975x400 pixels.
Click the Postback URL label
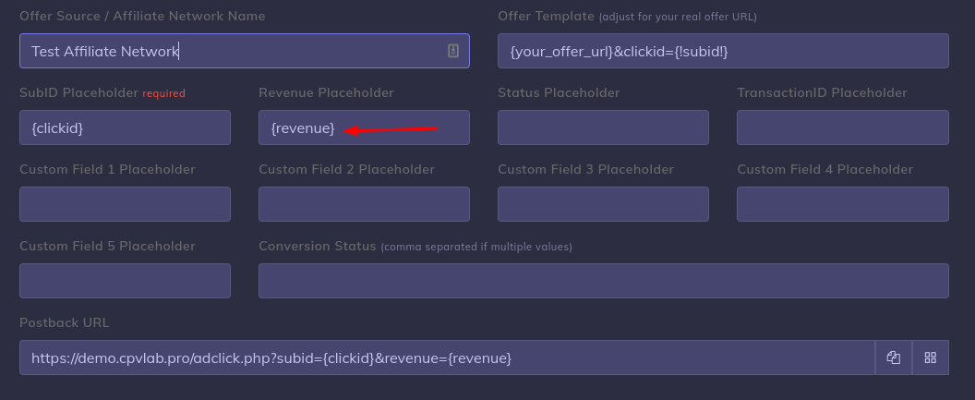click(x=64, y=322)
